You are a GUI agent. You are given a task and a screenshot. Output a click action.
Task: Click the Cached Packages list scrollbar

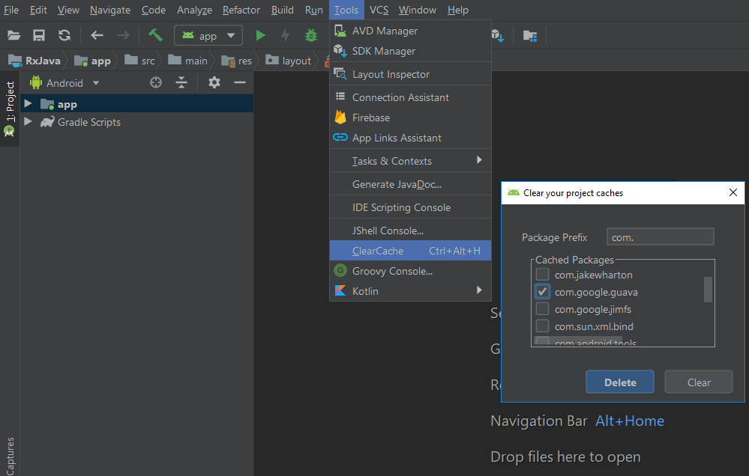708,290
